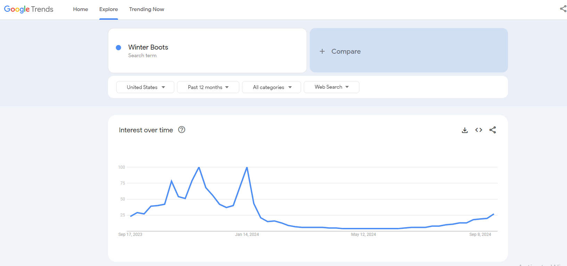The width and height of the screenshot is (567, 266).
Task: Click the embed code icon
Action: [x=479, y=130]
